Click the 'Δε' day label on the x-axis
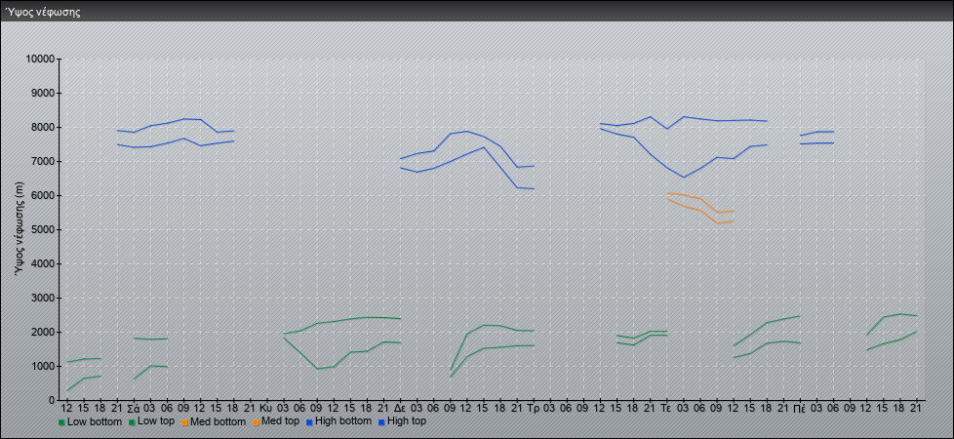Viewport: 954px width, 439px height. 400,408
